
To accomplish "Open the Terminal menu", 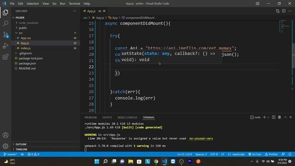I will tap(74, 4).
